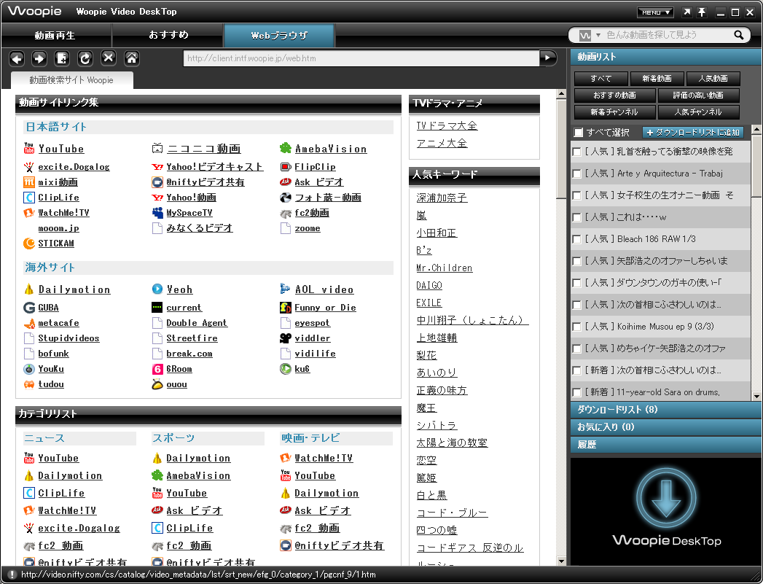
Task: Show the 評価の高い動画 list
Action: pos(698,96)
